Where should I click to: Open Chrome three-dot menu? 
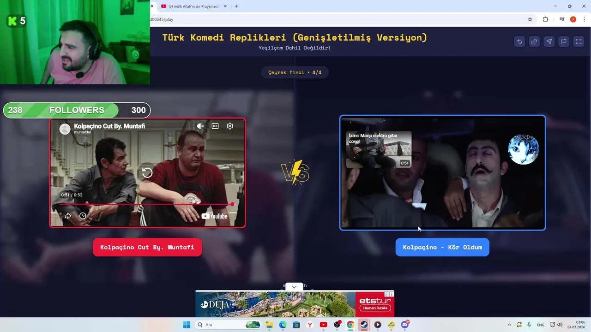click(x=585, y=19)
